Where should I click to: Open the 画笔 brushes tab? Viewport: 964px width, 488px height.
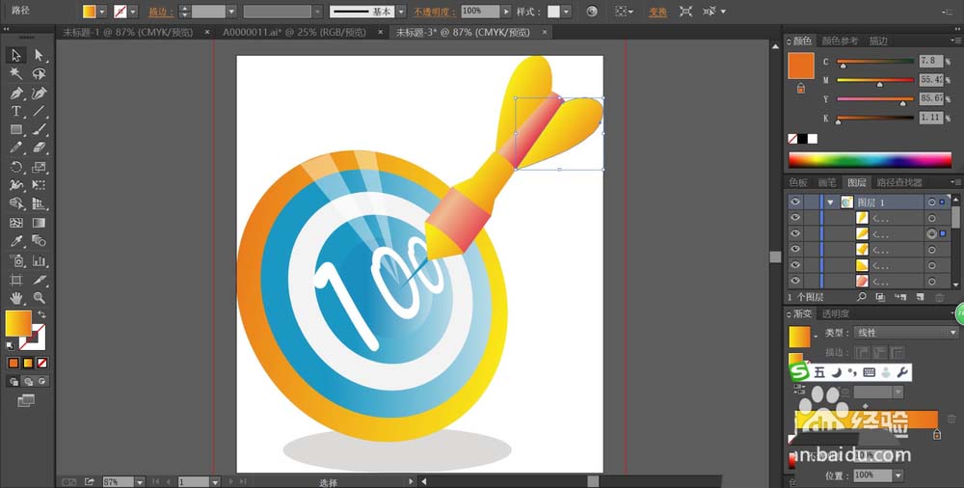pos(827,182)
